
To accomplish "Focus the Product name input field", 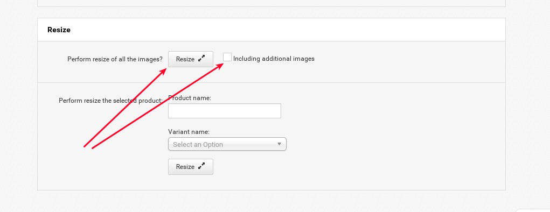I will (225, 111).
